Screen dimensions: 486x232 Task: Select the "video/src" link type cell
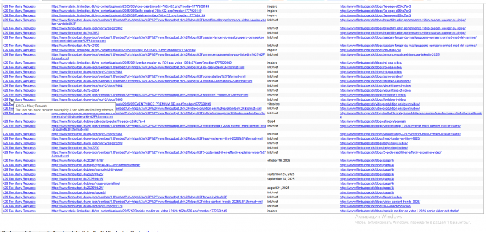pyautogui.click(x=273, y=104)
